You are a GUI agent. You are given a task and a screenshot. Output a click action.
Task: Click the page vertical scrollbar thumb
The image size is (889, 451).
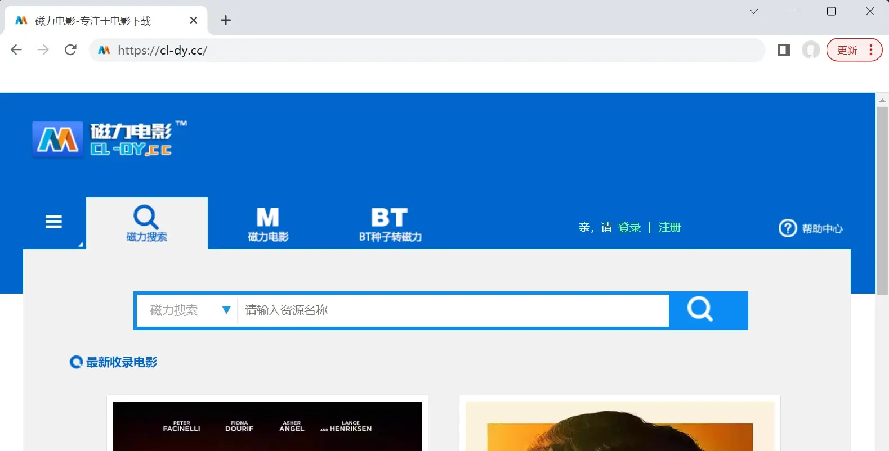[x=882, y=200]
